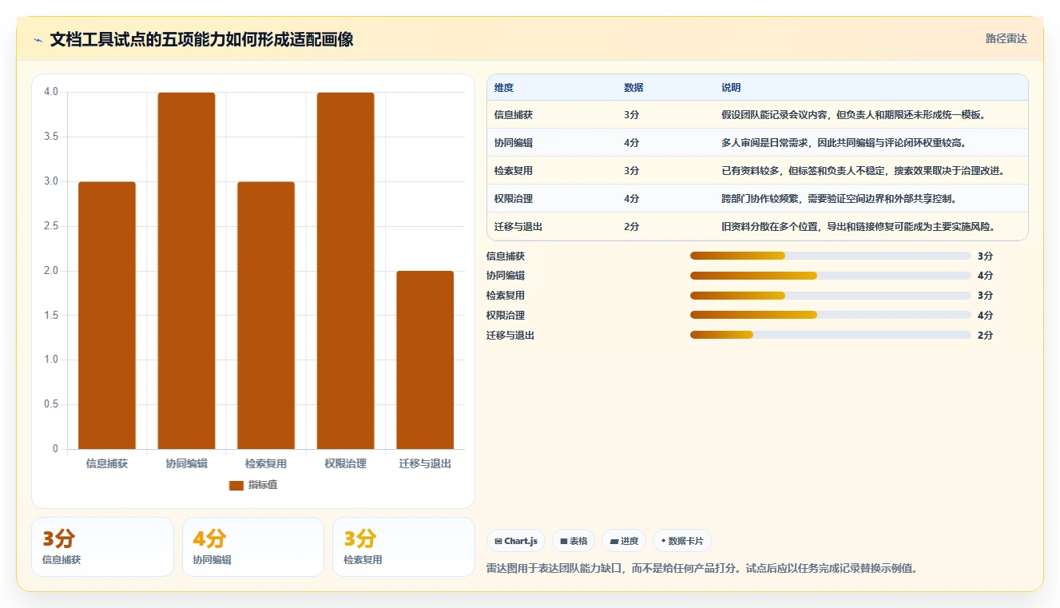Open the 3分 信息捕获 data card
This screenshot has height=608, width=1060.
[x=102, y=546]
